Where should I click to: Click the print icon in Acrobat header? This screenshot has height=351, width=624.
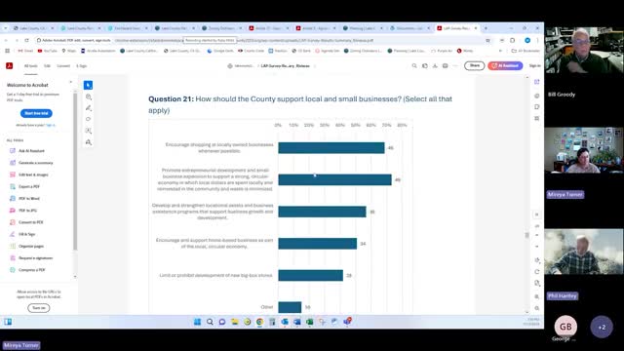pyautogui.click(x=446, y=65)
